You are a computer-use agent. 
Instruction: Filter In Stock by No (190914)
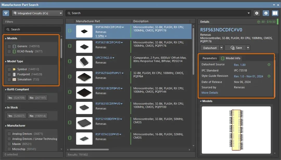click(x=38, y=116)
